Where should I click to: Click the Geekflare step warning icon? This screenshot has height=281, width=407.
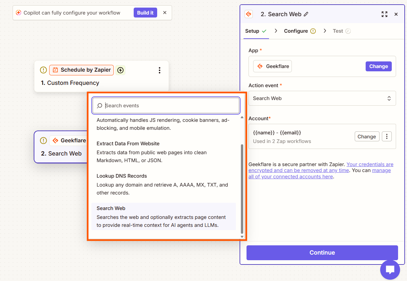[43, 141]
